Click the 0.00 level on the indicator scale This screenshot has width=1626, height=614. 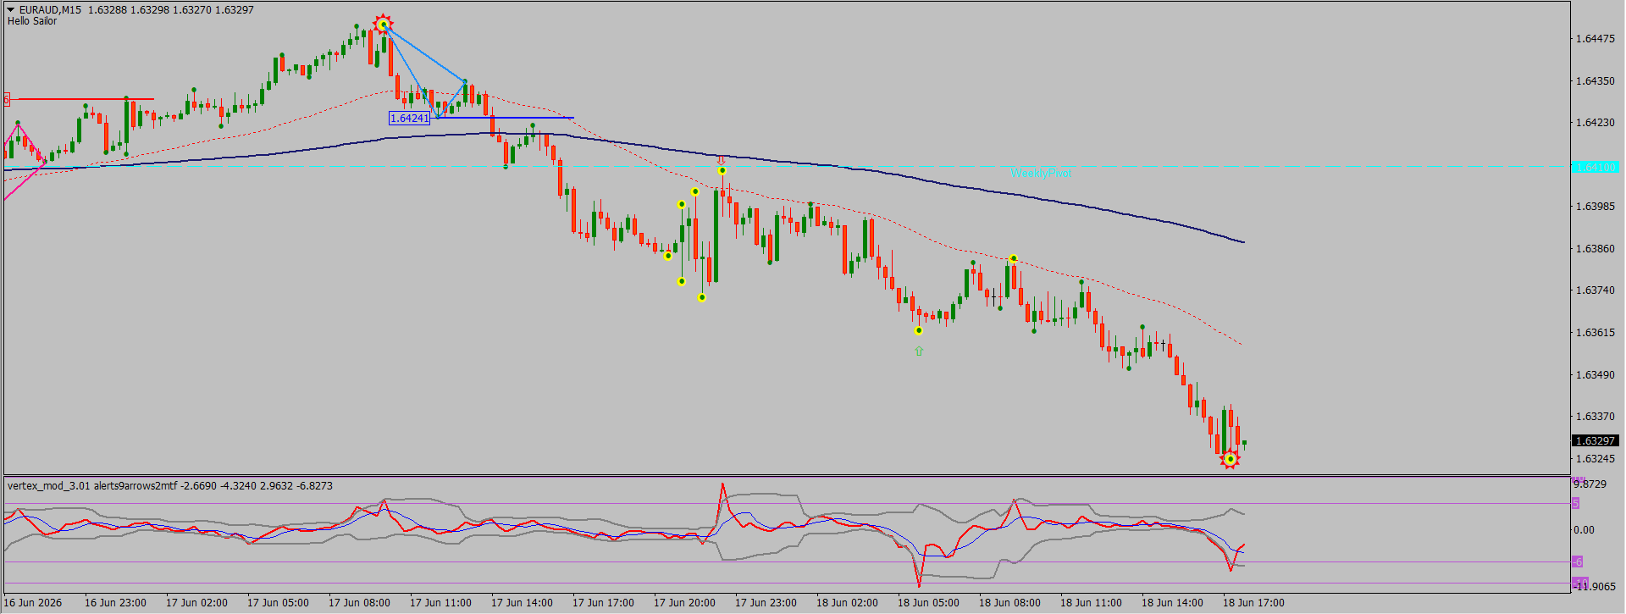point(1584,530)
